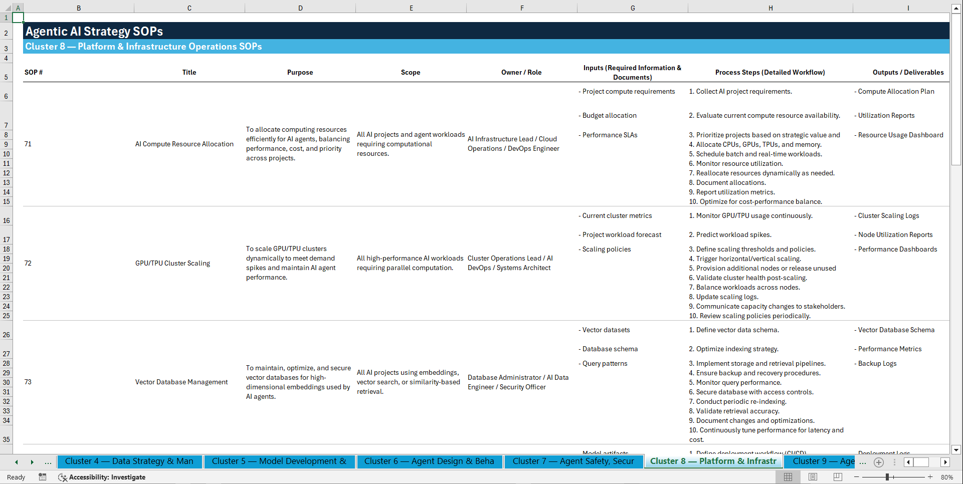Select the Cluster 7 Agent Safety tab
Viewport: 963px width, 484px height.
(x=573, y=461)
